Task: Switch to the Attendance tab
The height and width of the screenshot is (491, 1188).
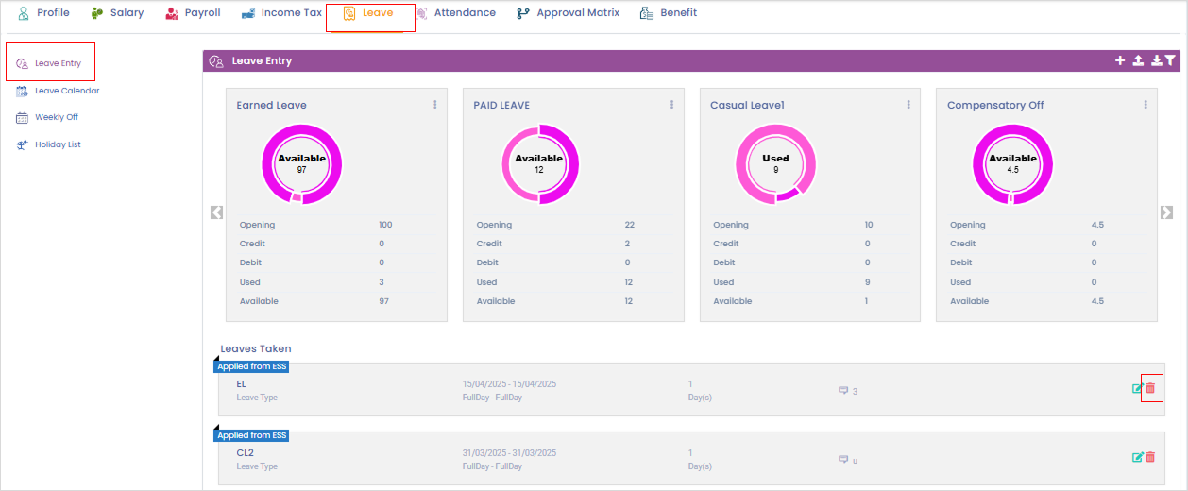Action: pos(455,13)
